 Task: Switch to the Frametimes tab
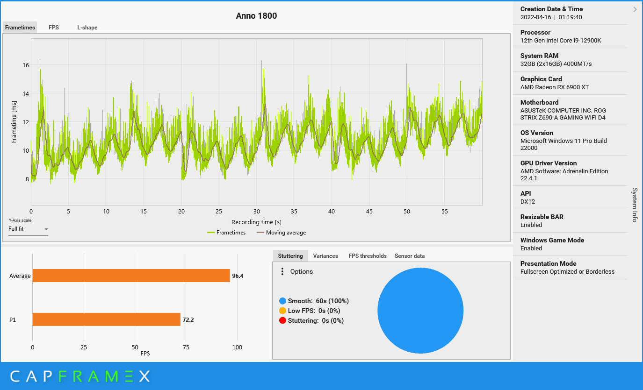click(x=20, y=28)
